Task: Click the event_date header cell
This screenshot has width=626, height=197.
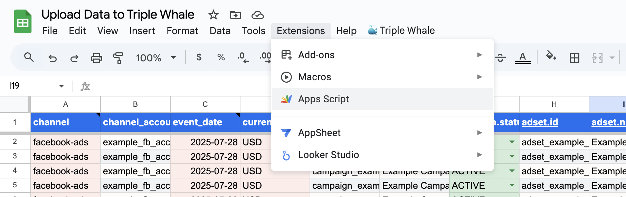Action: click(x=205, y=122)
